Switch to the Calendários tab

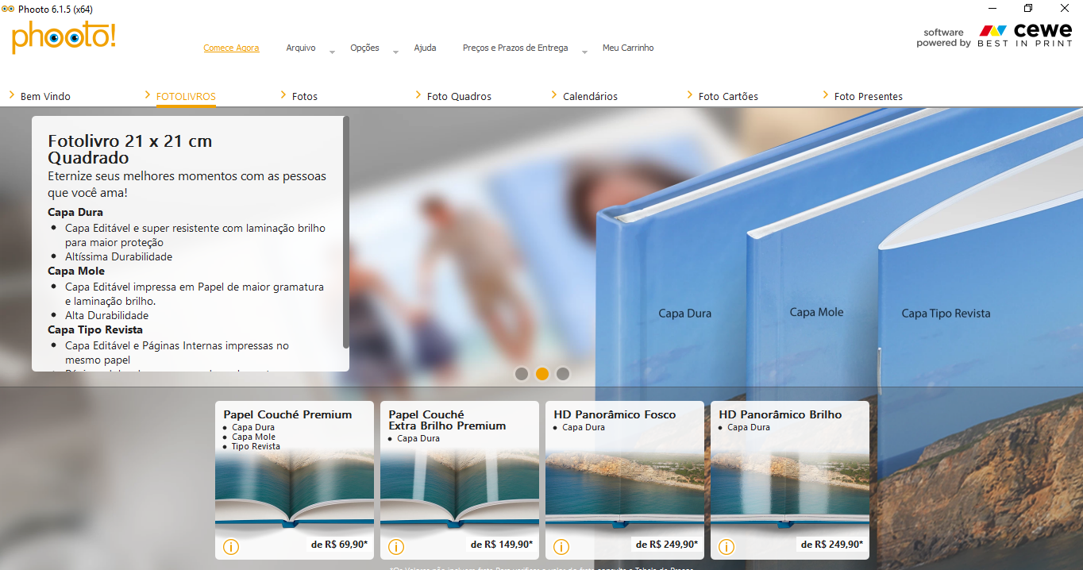tap(590, 96)
